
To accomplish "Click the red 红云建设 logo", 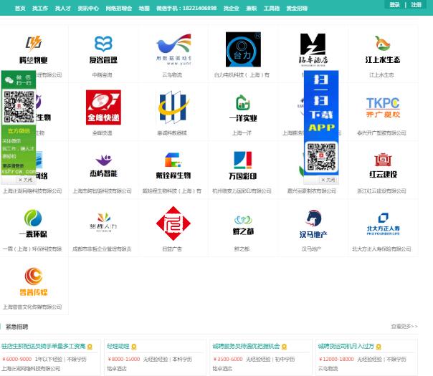I will pos(383,165).
